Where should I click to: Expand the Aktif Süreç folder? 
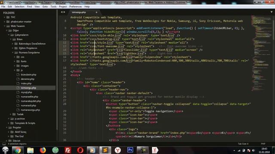(9, 132)
